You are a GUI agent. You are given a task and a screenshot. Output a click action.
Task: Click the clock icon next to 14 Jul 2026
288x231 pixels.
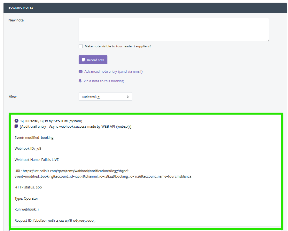tap(17, 121)
